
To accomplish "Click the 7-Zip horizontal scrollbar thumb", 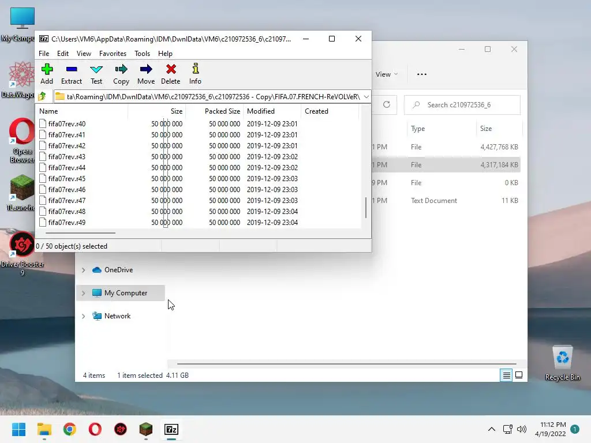I will [x=80, y=233].
